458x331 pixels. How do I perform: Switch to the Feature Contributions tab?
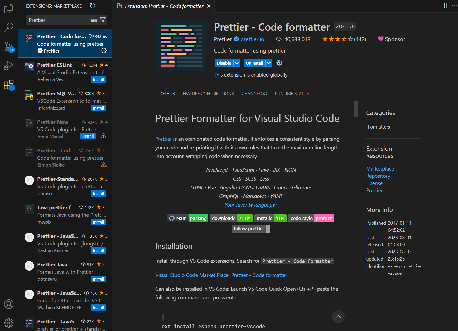coord(208,94)
